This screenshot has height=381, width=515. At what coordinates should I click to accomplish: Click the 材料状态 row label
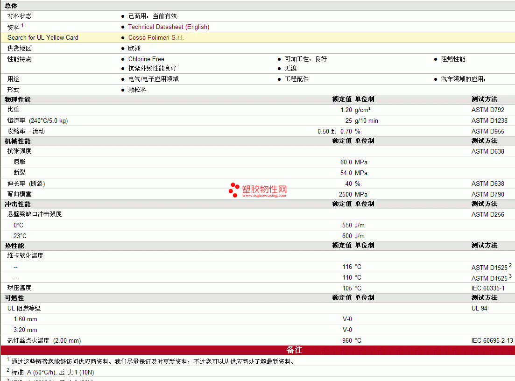tap(20, 16)
